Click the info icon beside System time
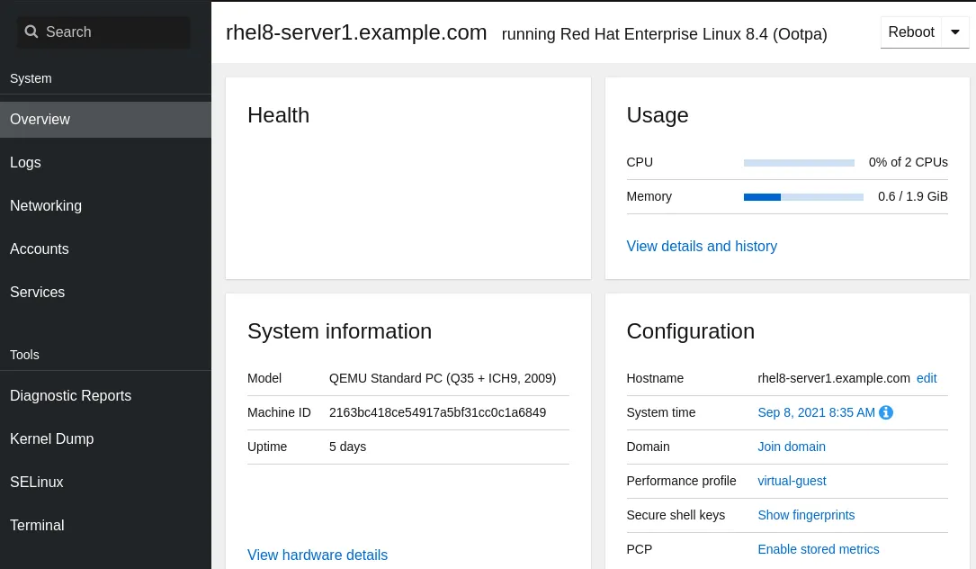The height and width of the screenshot is (569, 976). click(x=886, y=412)
